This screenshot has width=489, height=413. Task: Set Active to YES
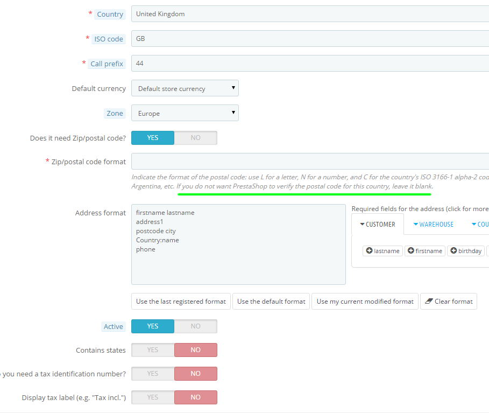coord(153,326)
